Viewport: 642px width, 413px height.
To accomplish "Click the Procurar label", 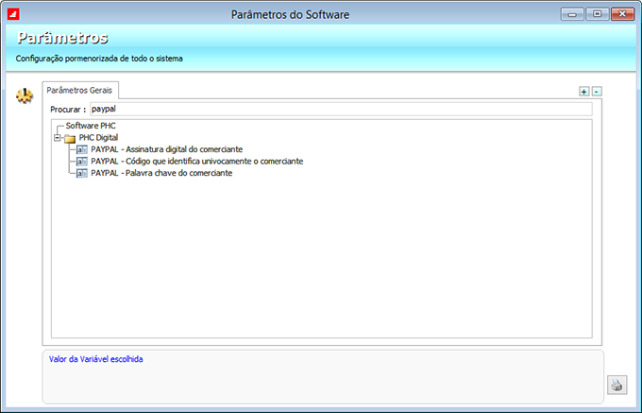I will (68, 110).
